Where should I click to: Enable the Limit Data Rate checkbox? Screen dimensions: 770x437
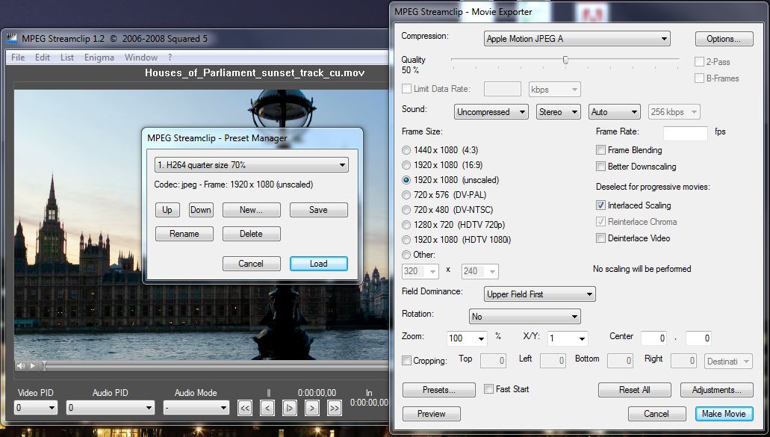tap(406, 89)
